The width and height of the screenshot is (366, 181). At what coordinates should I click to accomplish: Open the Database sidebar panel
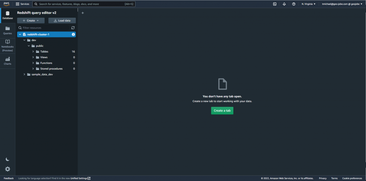8,15
